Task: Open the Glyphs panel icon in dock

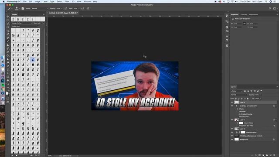Action: pyautogui.click(x=227, y=46)
